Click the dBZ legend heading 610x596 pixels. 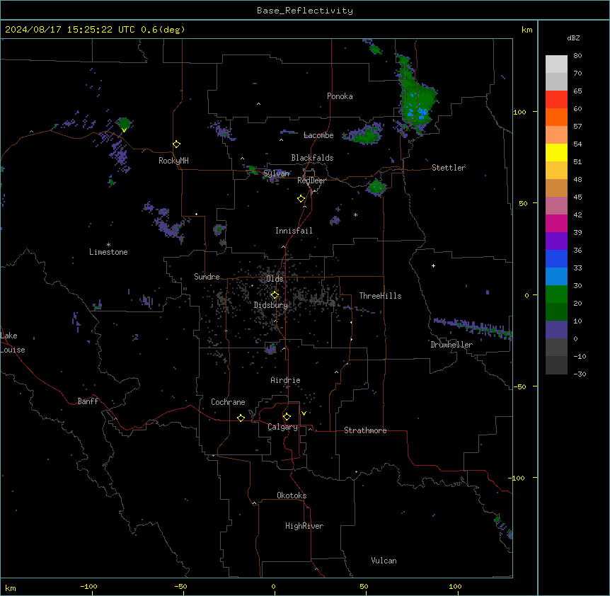573,38
